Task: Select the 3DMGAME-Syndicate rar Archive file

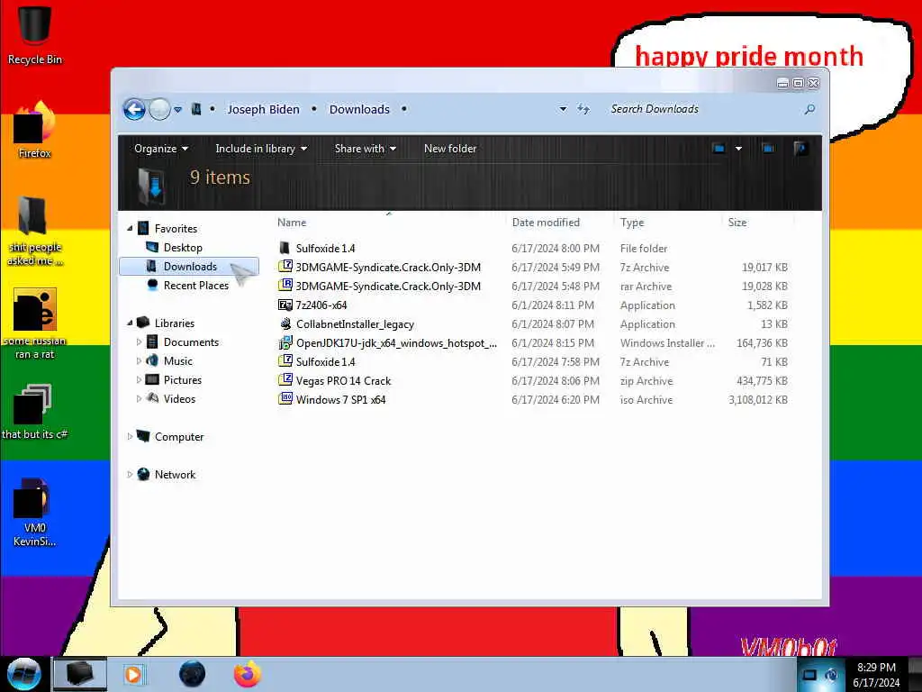Action: [388, 286]
